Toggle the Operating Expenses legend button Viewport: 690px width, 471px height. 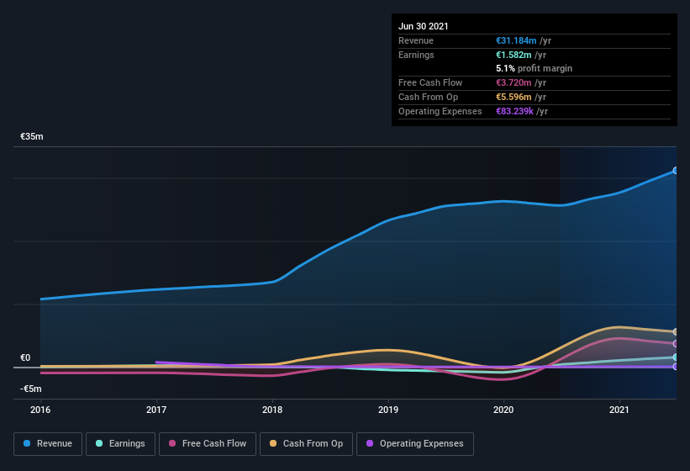pos(415,444)
